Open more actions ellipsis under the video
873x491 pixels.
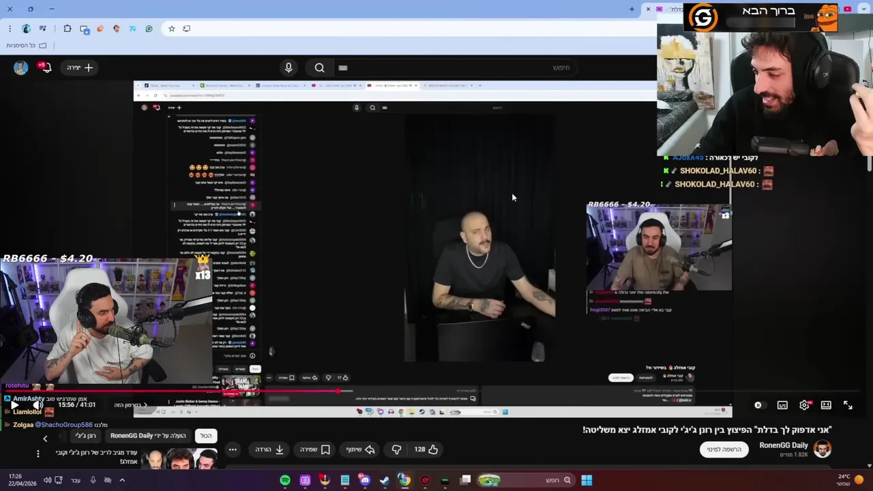point(233,449)
